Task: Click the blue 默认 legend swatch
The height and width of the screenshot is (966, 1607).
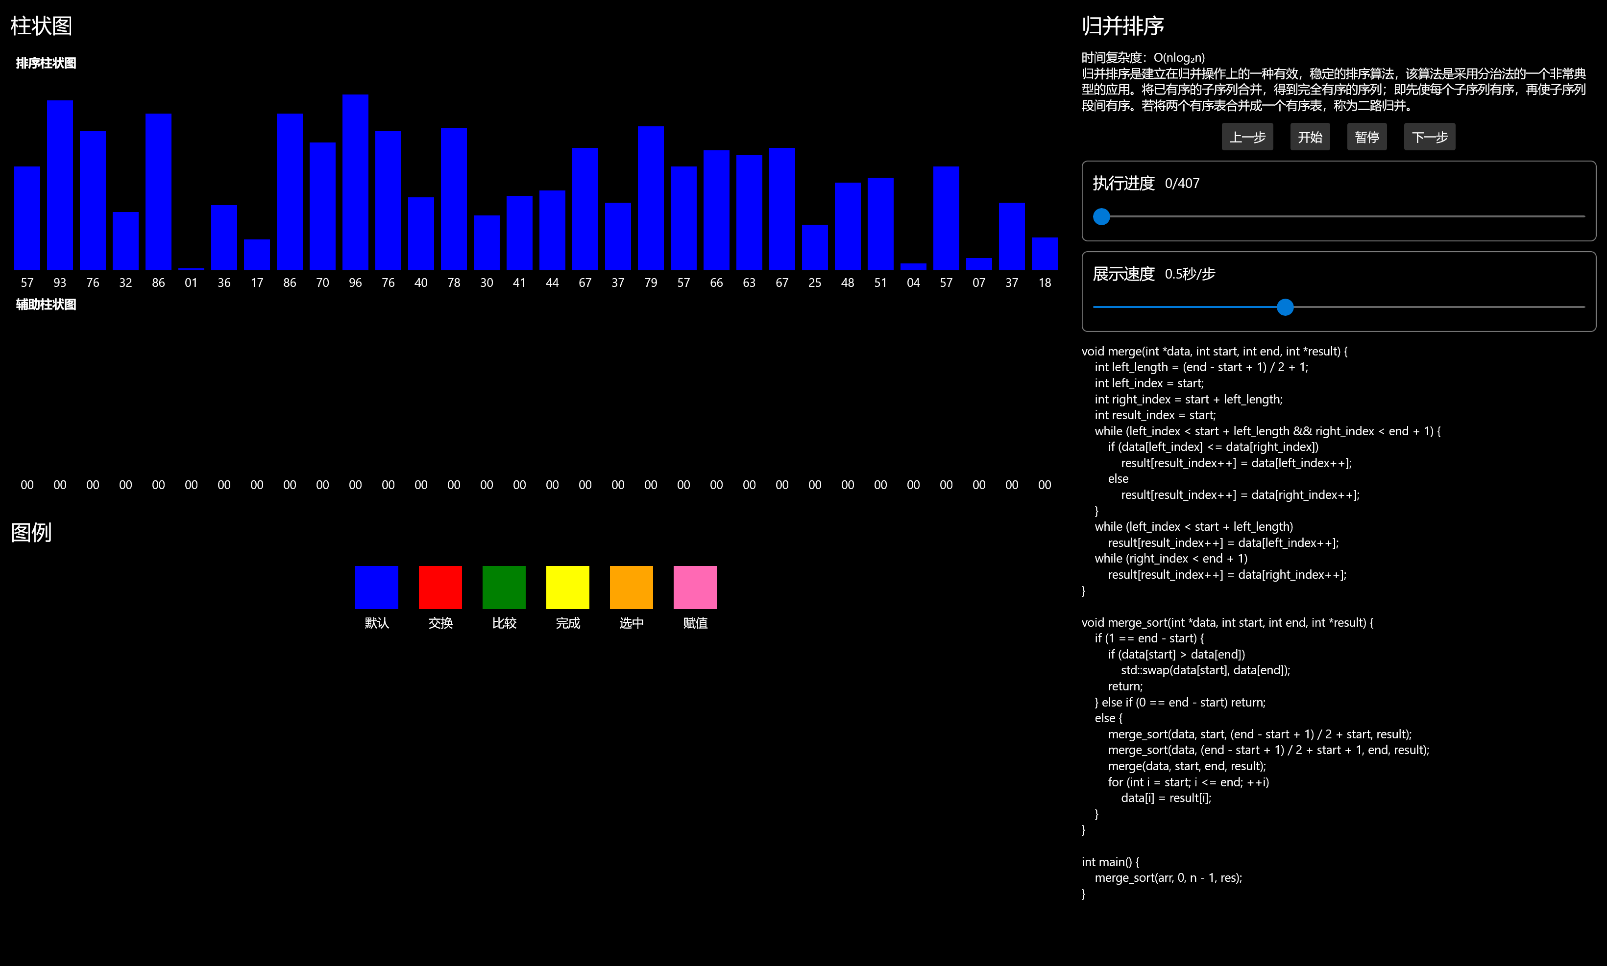Action: click(x=376, y=587)
